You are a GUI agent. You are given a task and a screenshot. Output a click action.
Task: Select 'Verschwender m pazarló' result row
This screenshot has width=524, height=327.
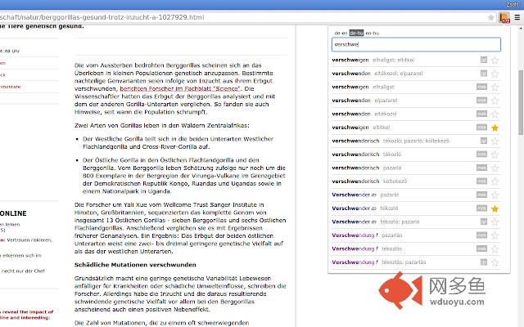click(416, 195)
